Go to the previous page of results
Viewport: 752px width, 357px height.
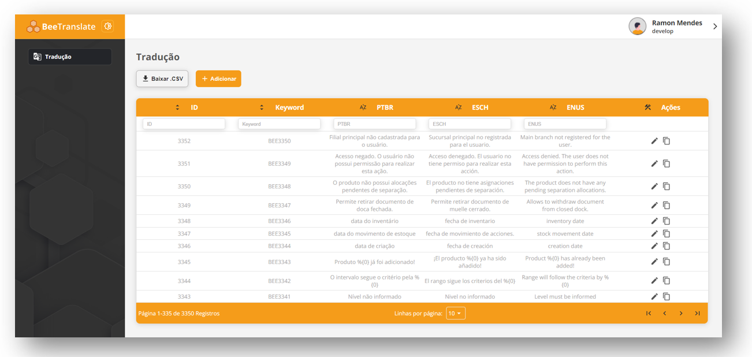(x=665, y=313)
